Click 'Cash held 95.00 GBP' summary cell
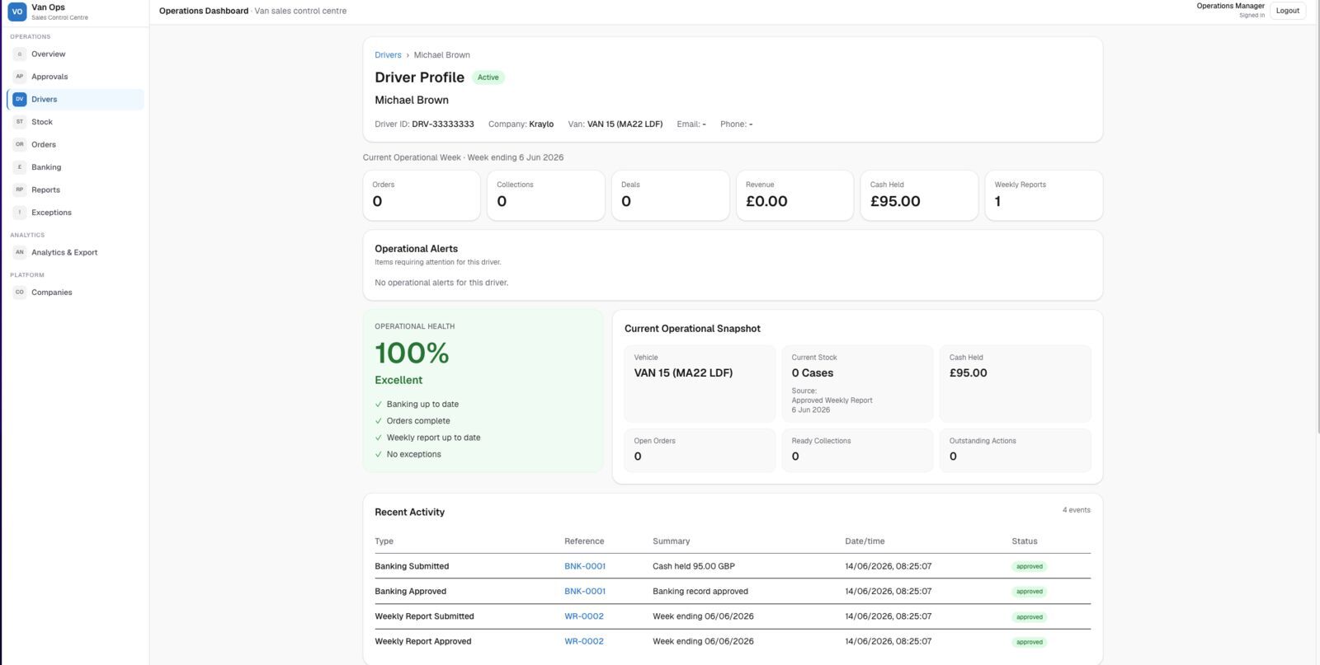This screenshot has width=1320, height=665. click(694, 566)
